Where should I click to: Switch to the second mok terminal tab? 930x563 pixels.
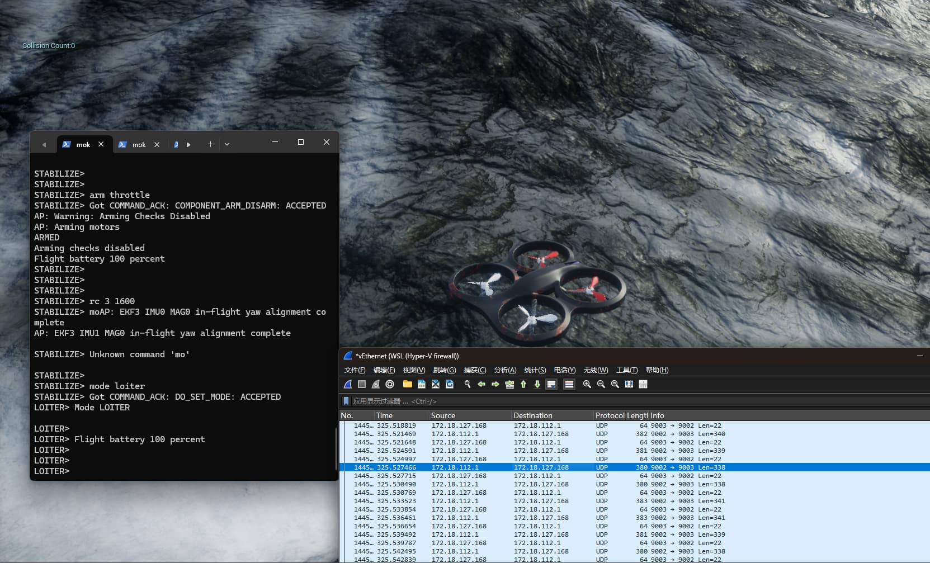[x=138, y=144]
